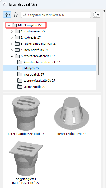The image size is (106, 188).
Task: Select the kerek tetőlefolyó 27 thumbnail
Action: pyautogui.click(x=72, y=114)
